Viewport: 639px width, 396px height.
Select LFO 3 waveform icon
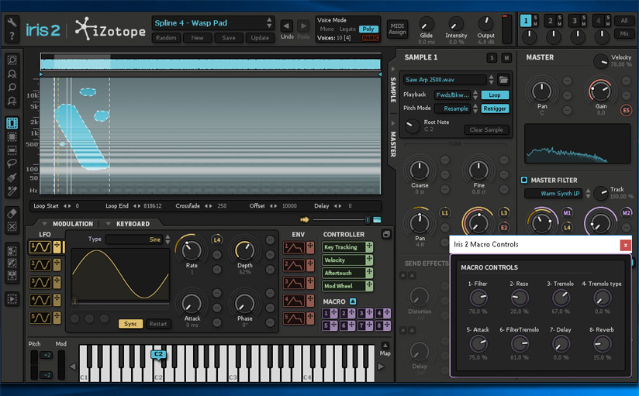40,282
